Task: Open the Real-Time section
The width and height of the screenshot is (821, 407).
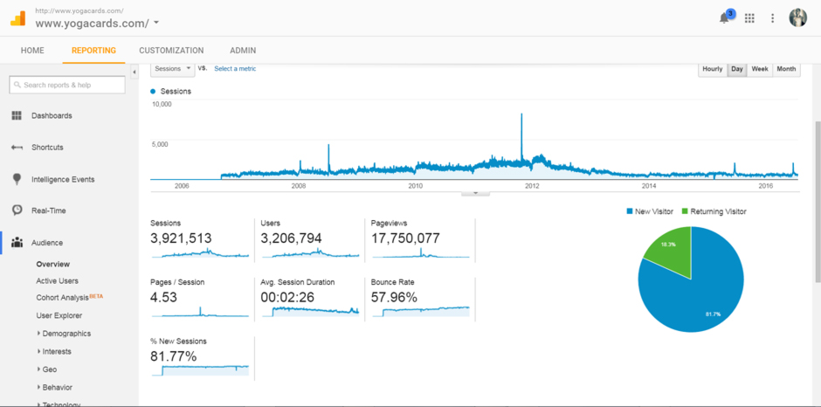Action: tap(49, 210)
